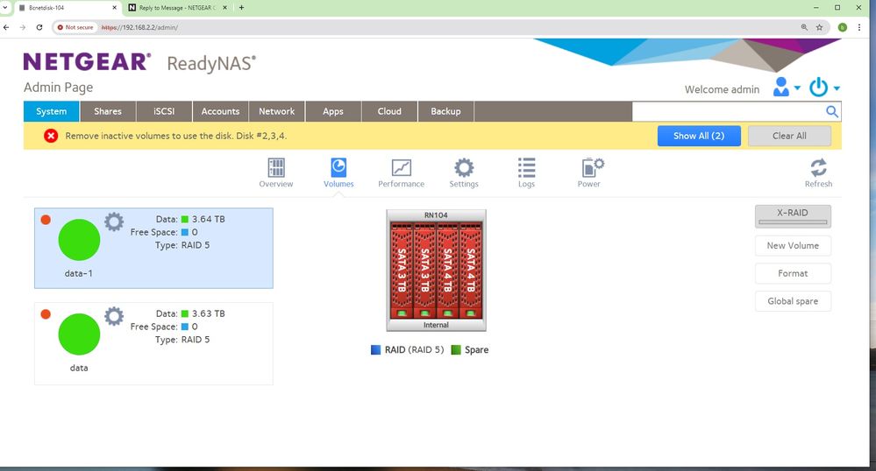Toggle the X-RAID switch
Image resolution: width=876 pixels, height=471 pixels.
(793, 216)
